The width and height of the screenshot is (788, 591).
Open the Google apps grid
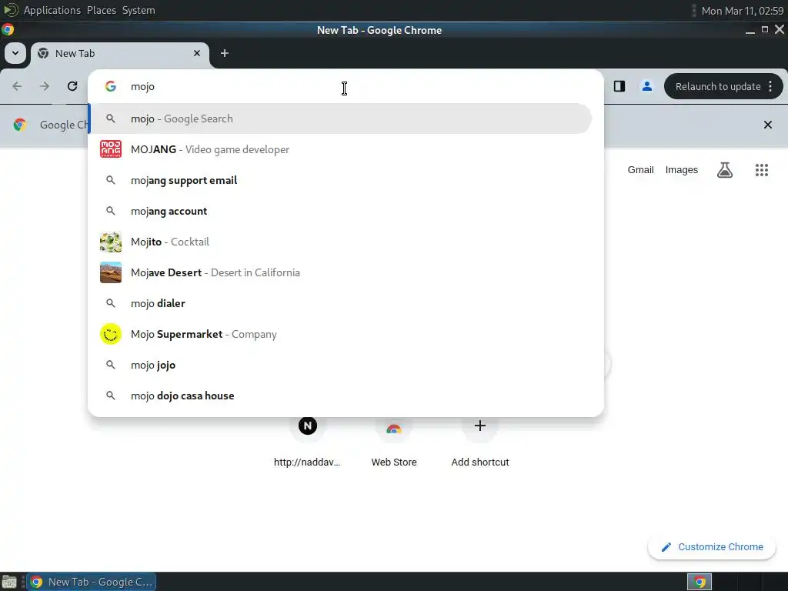tap(762, 170)
